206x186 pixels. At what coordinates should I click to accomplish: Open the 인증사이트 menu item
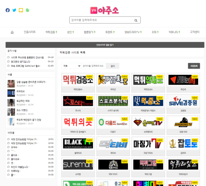pos(30,32)
